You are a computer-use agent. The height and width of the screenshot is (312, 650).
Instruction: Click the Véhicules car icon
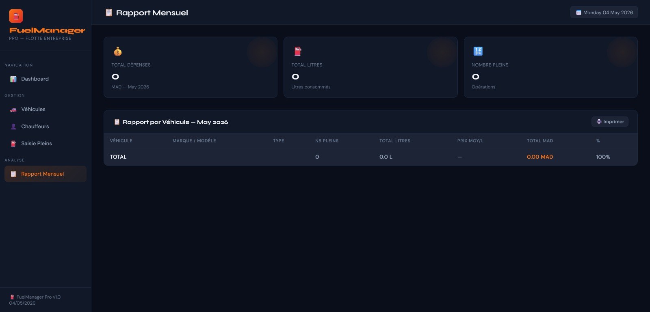(13, 110)
